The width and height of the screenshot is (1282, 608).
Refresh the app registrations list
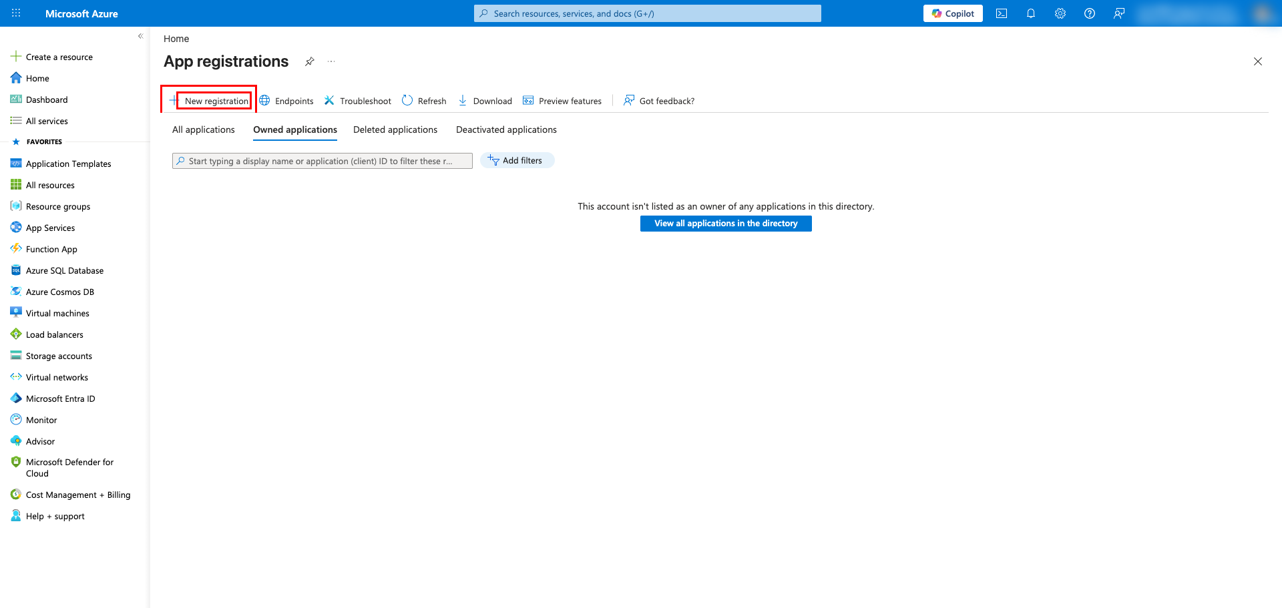(424, 101)
